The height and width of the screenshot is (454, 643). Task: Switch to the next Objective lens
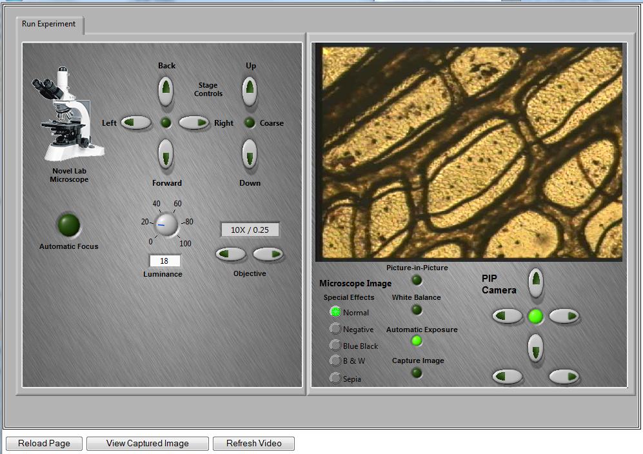click(268, 254)
